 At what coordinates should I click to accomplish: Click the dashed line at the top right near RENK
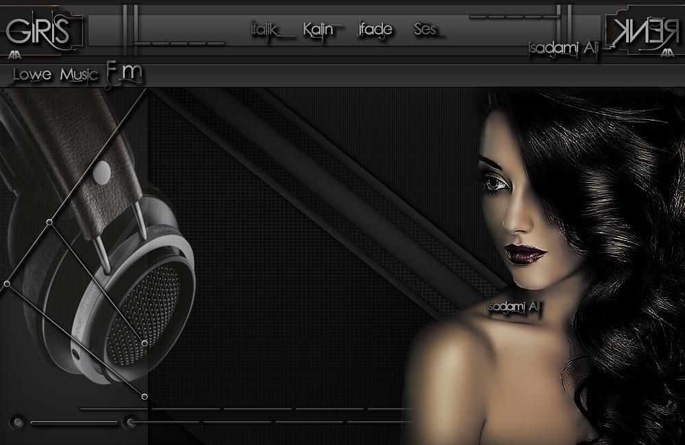coord(514,16)
